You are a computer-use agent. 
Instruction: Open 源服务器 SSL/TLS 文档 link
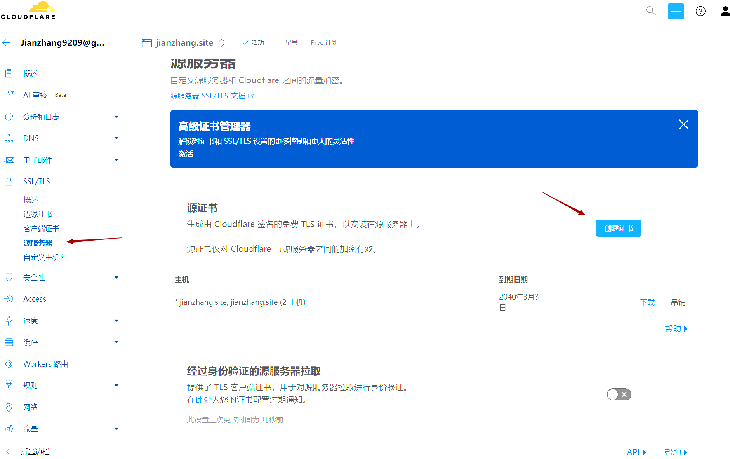pyautogui.click(x=207, y=96)
